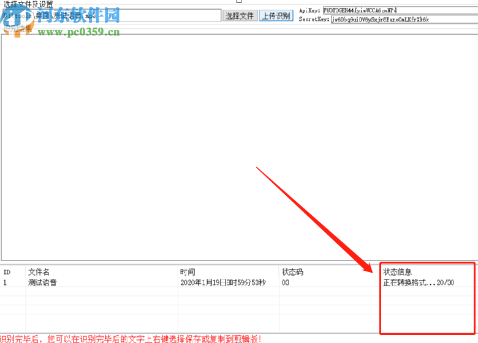The image size is (478, 343).
Task: Click the SecretKey input field
Action: (x=404, y=20)
